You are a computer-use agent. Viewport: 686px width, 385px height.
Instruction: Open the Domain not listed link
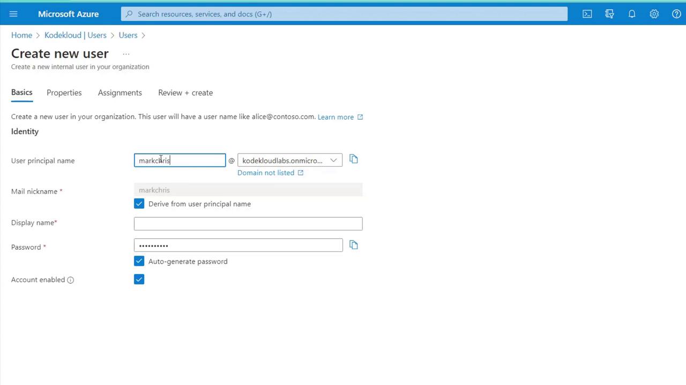(271, 173)
